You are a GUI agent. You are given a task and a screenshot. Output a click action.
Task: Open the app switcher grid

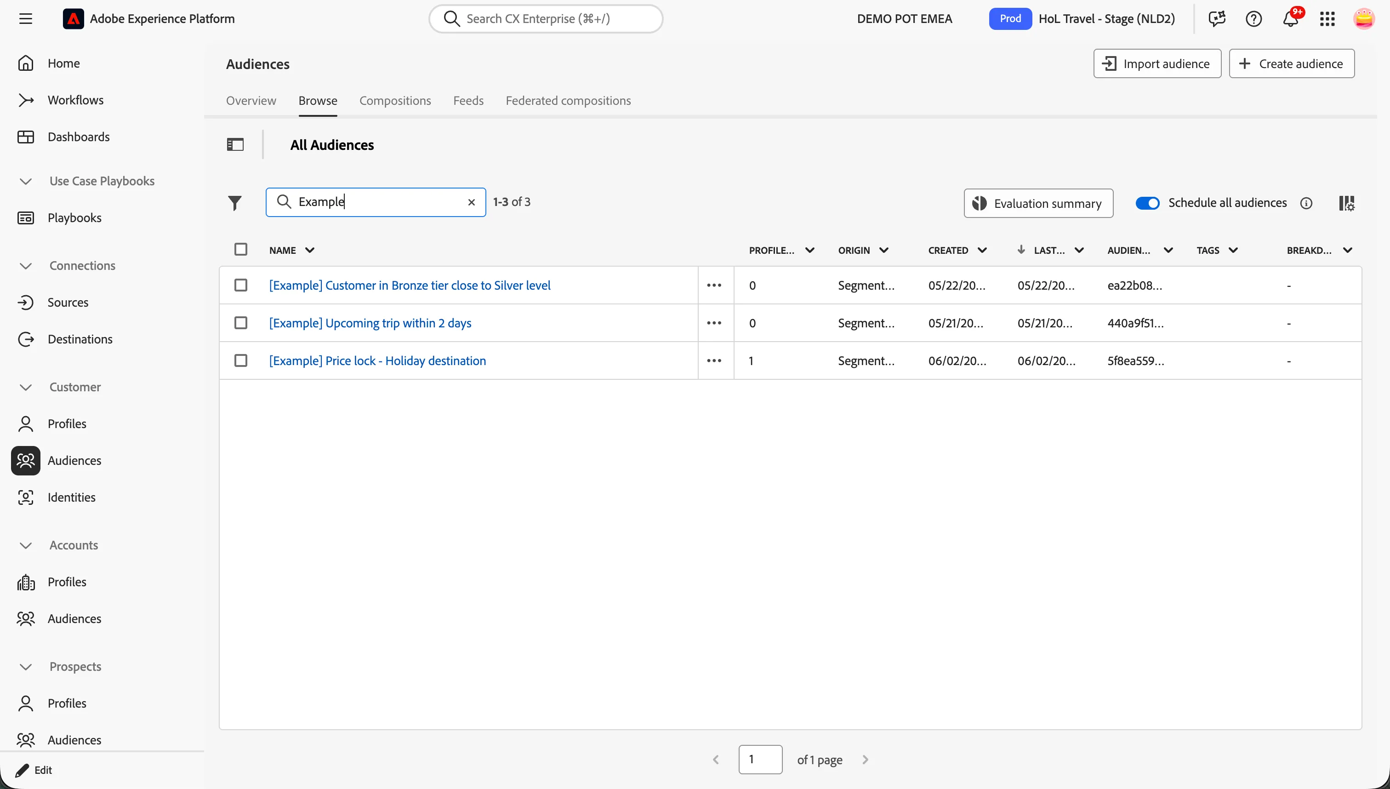click(x=1327, y=19)
